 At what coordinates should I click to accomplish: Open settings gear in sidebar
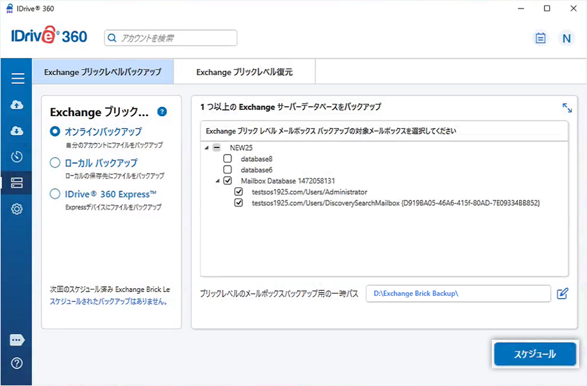click(x=18, y=209)
